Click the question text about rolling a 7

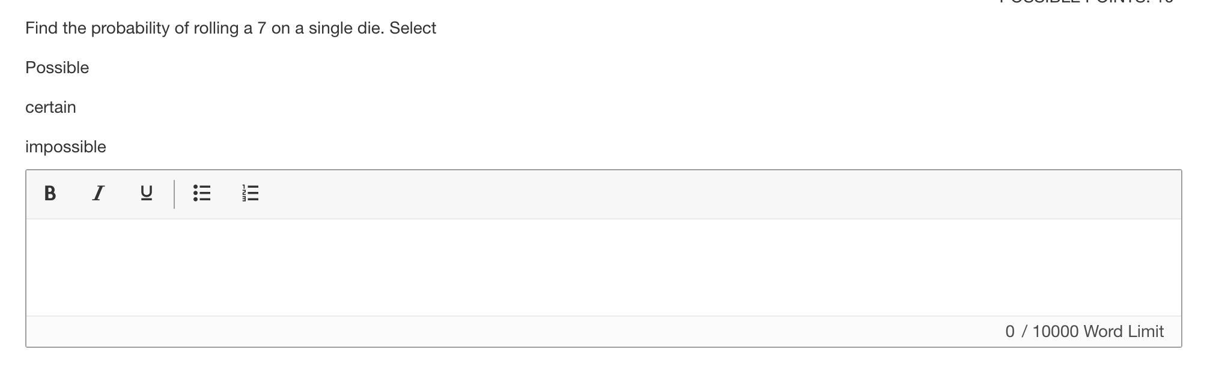click(x=230, y=28)
